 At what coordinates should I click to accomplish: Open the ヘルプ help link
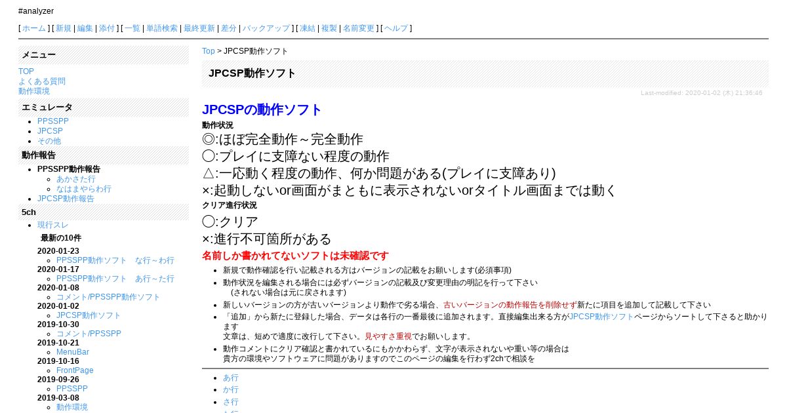396,28
